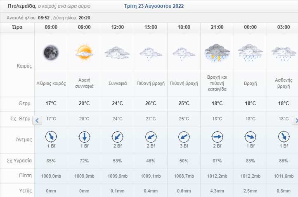
Task: Click the sunset time 20:20
Action: click(84, 18)
